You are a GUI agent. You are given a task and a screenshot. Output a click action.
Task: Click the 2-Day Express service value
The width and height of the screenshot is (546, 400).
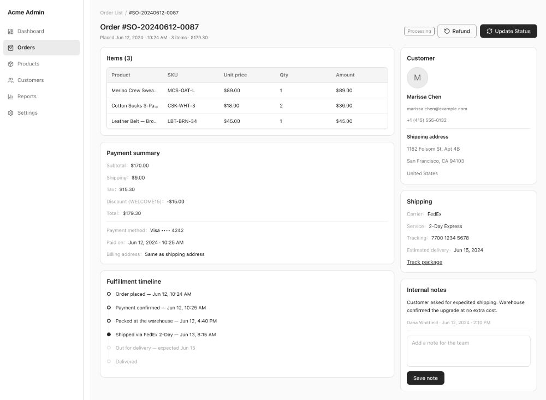pos(446,226)
